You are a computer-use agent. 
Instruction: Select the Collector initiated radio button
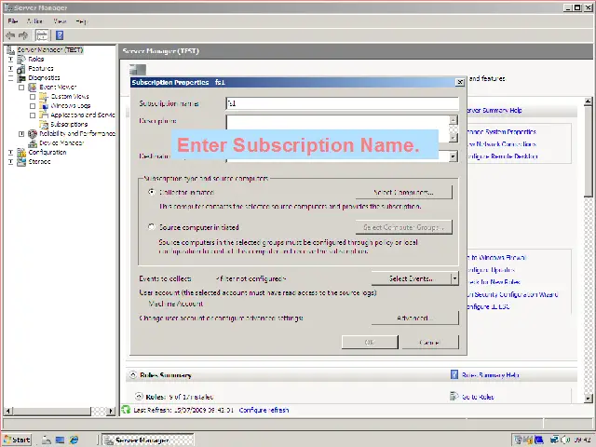coord(152,192)
